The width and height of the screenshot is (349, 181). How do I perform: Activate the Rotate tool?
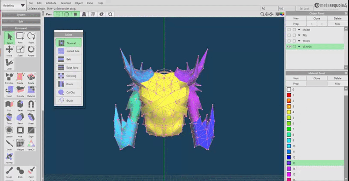point(31,51)
